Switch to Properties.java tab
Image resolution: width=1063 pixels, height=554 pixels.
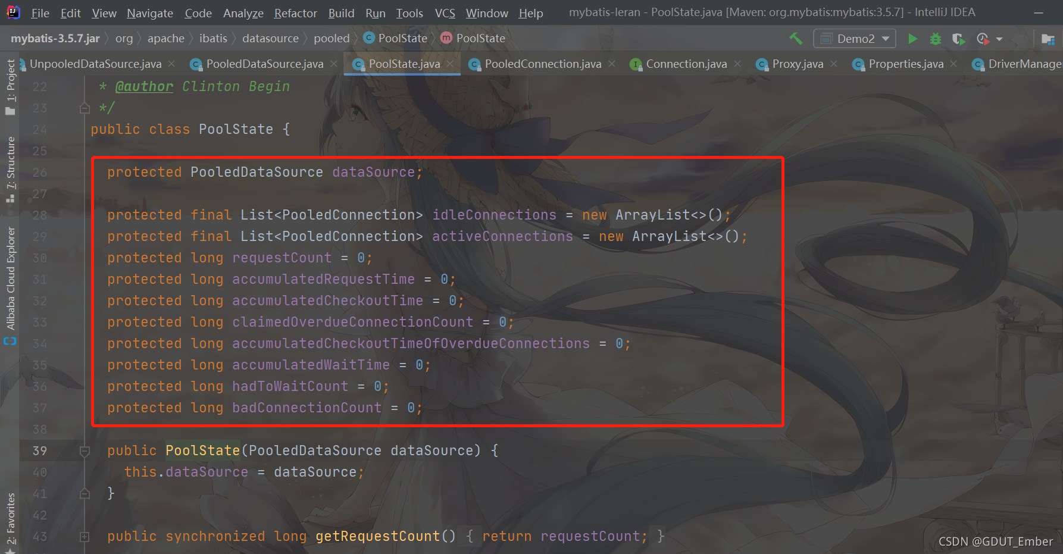[905, 64]
